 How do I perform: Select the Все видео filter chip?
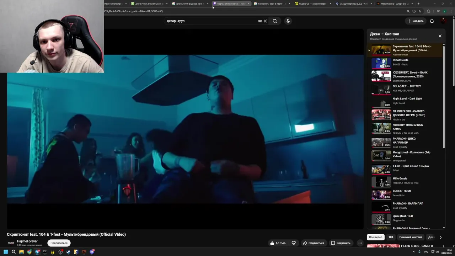(x=376, y=237)
